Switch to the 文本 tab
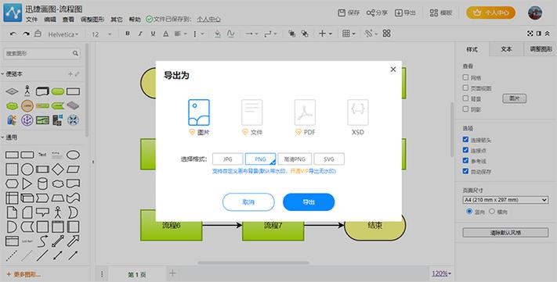This screenshot has height=282, width=557. [x=506, y=49]
